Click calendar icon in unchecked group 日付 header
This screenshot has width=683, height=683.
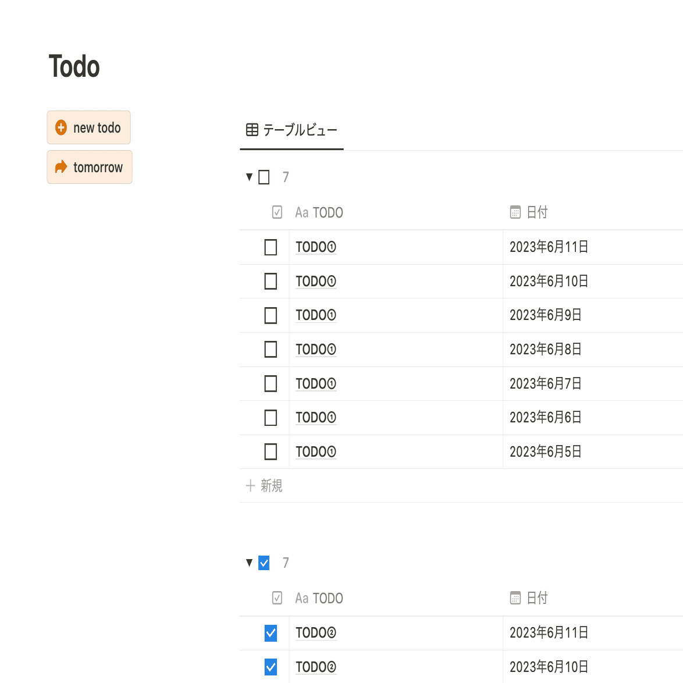(515, 212)
